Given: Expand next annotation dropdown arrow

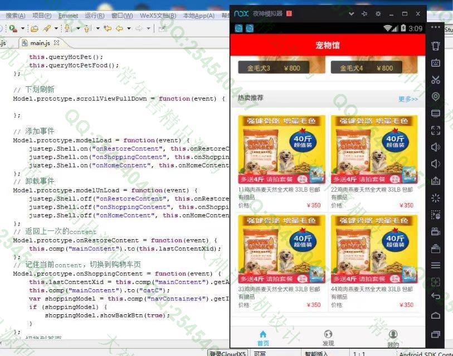Looking at the screenshot, I should 78,28.
